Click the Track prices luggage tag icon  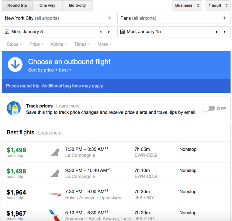pos(14,109)
